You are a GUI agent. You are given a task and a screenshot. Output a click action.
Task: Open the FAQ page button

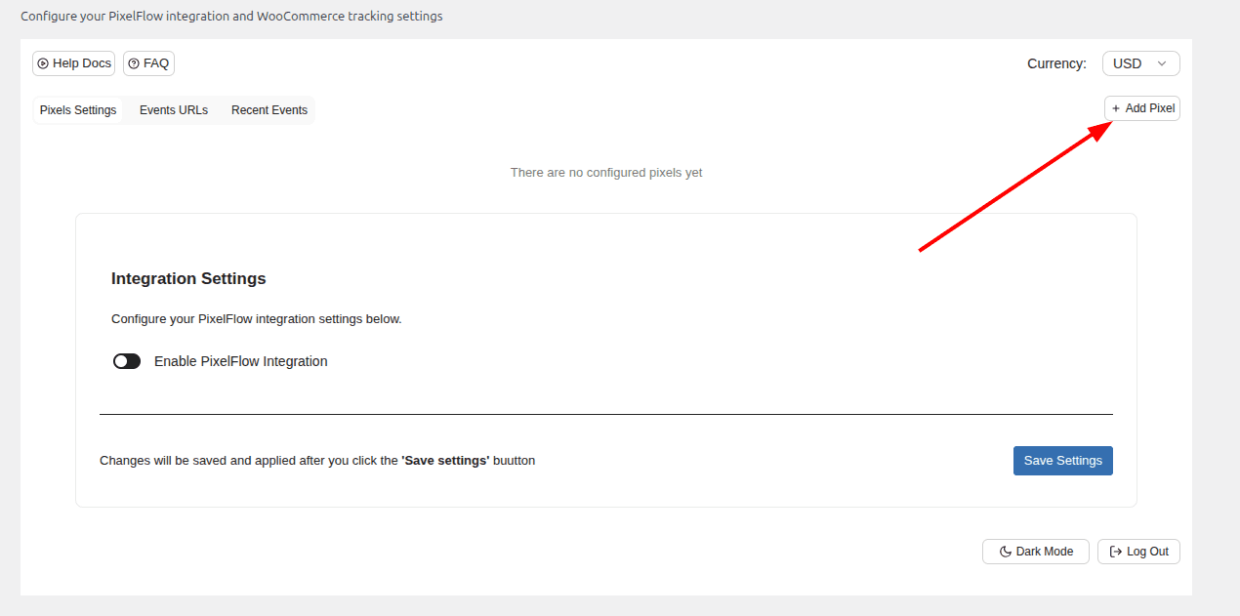coord(149,63)
